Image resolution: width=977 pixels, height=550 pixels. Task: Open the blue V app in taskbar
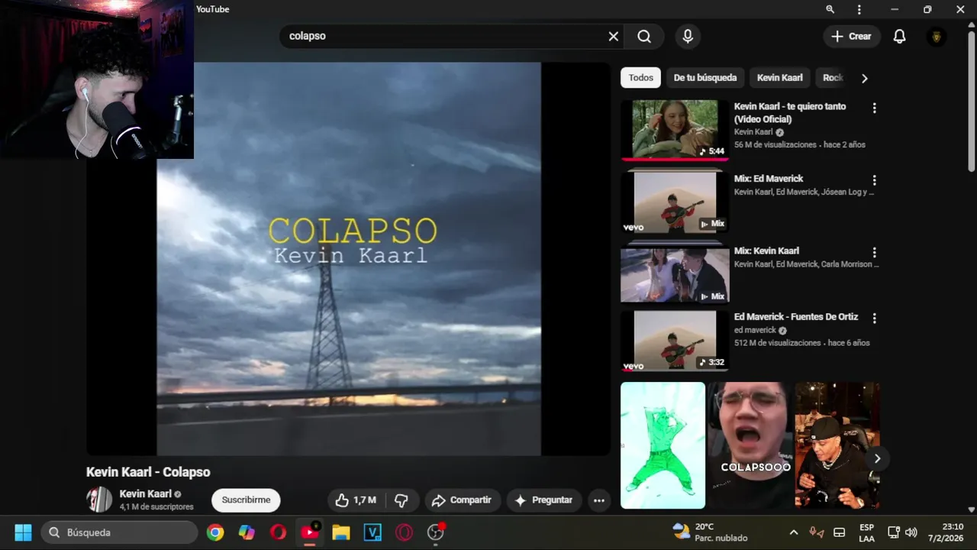pyautogui.click(x=372, y=532)
